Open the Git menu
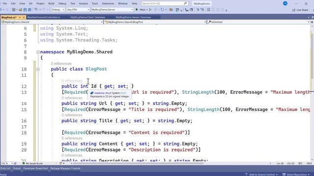The height and width of the screenshot is (176, 314). pyautogui.click(x=30, y=3)
